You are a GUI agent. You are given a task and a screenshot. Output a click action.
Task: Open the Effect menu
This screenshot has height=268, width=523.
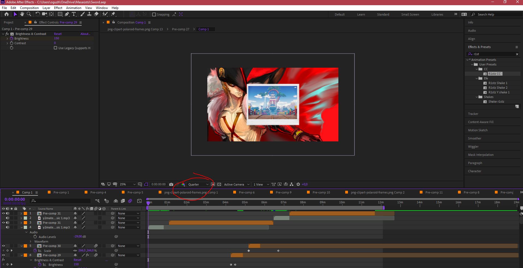pos(58,8)
